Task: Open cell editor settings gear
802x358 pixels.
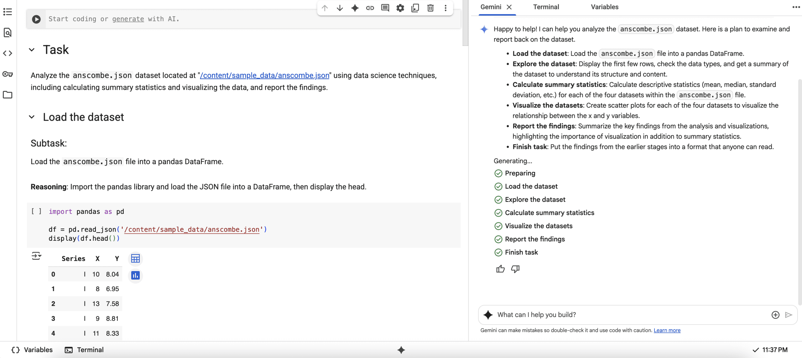Action: (x=400, y=8)
